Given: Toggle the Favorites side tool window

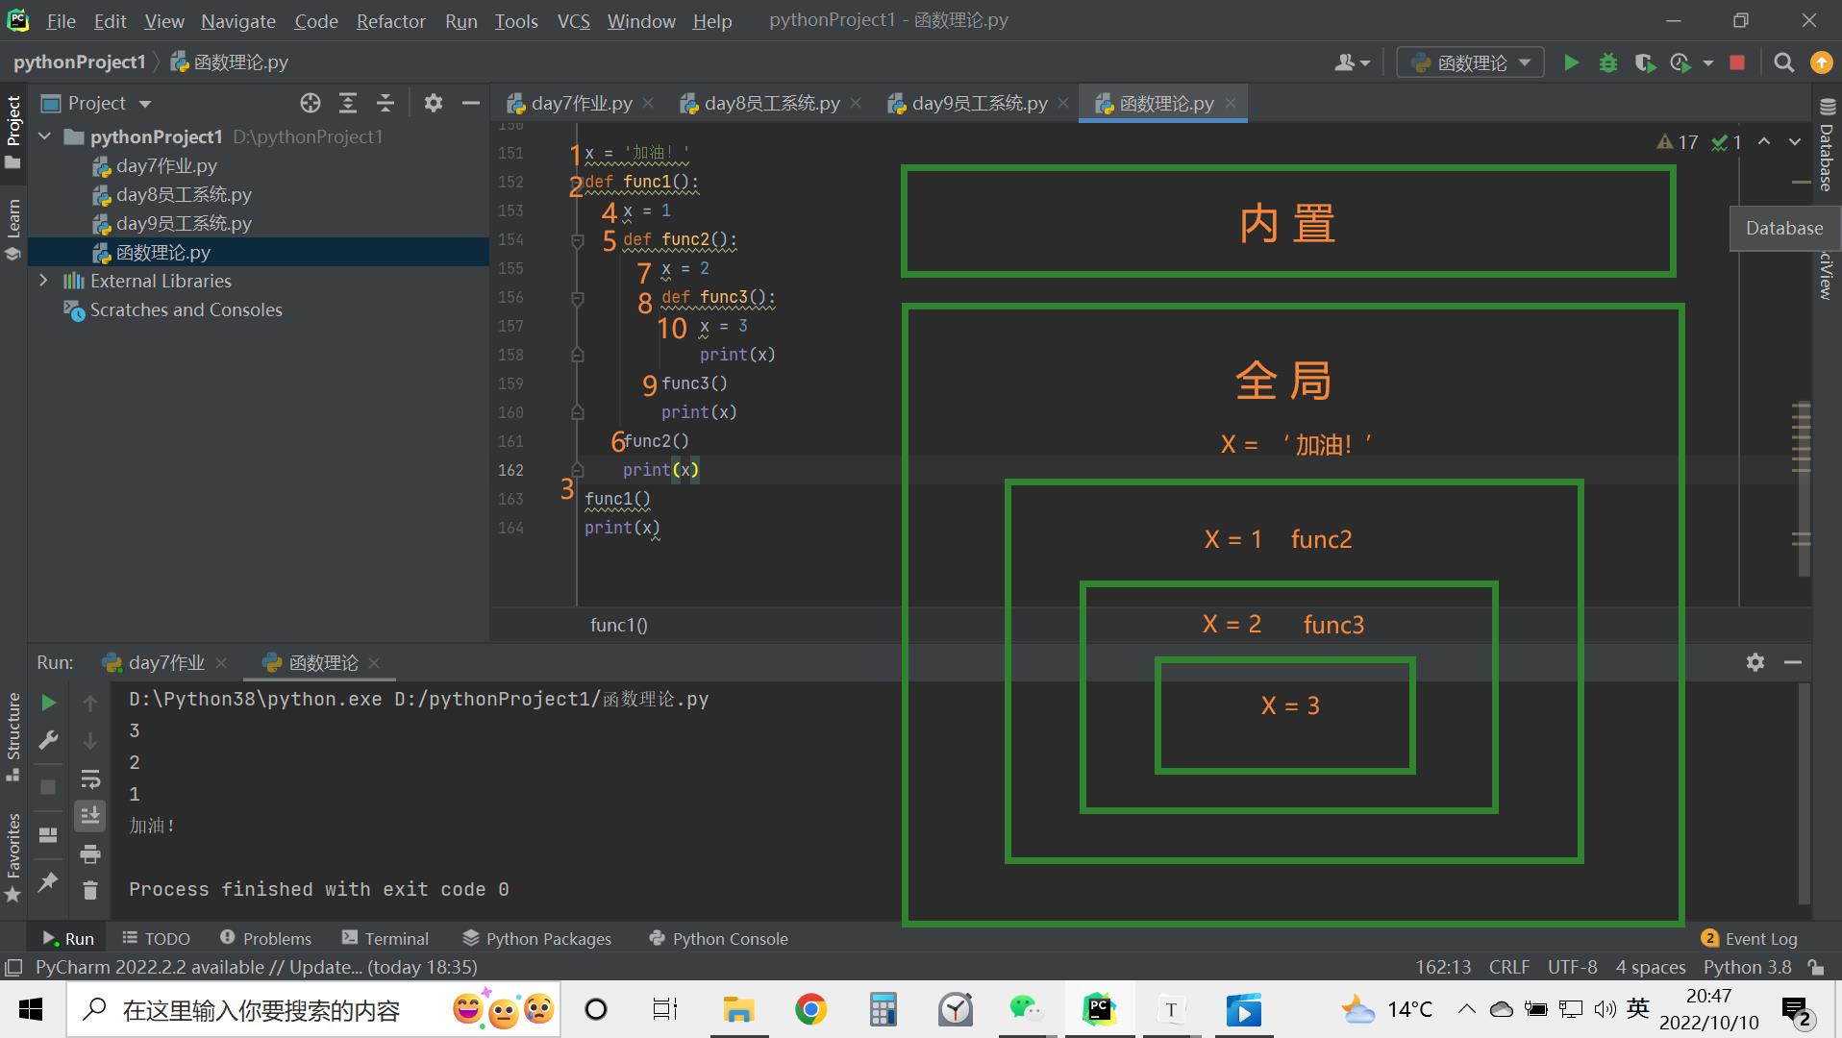Looking at the screenshot, I should [13, 857].
